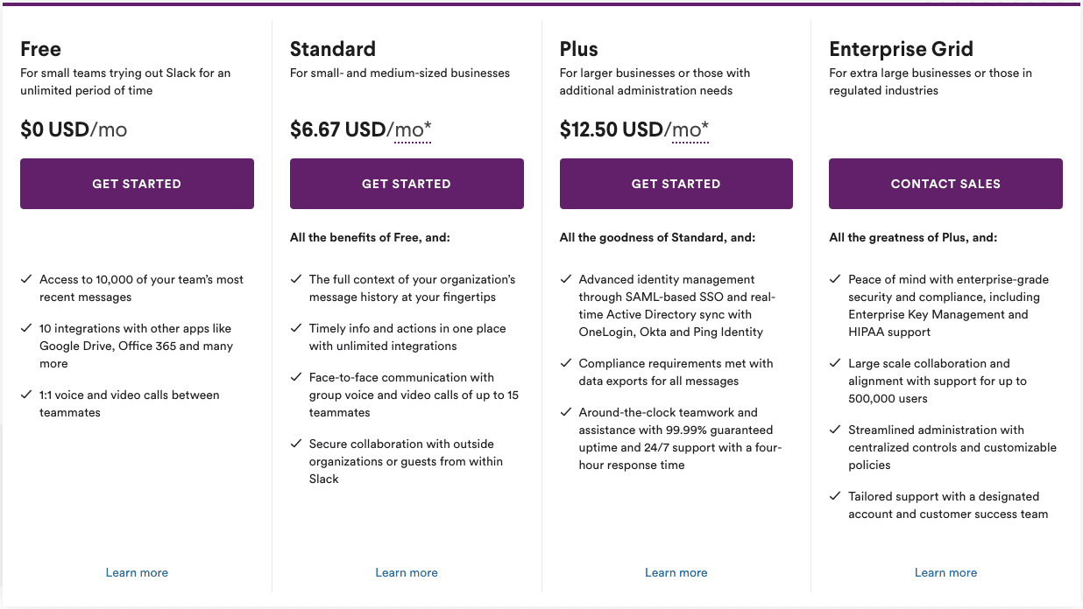Viewport: 1083px width, 609px height.
Task: Follow the Enterprise Grid Learn more link
Action: coord(945,572)
